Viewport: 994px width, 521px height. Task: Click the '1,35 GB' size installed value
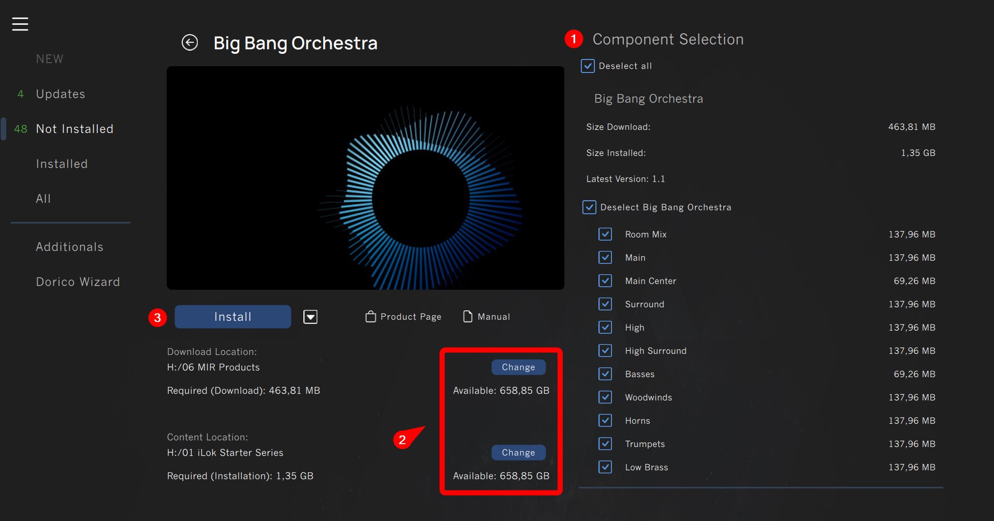point(918,153)
